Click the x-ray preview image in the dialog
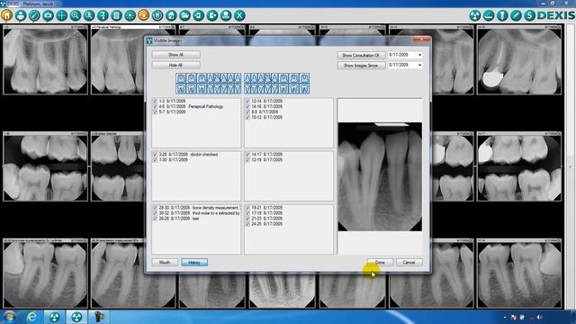 click(380, 176)
